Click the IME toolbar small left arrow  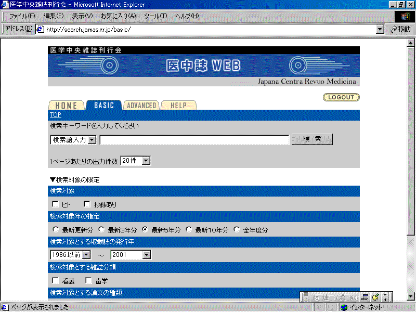[x=385, y=300]
